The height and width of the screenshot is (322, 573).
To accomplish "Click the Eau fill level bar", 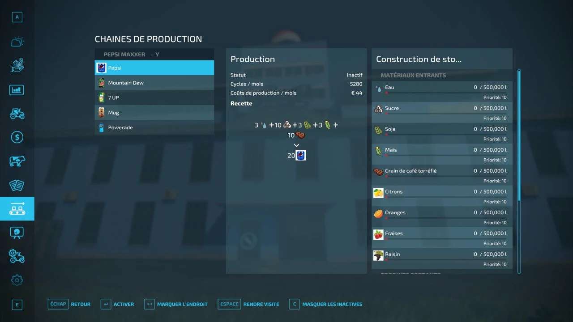I will (445, 93).
